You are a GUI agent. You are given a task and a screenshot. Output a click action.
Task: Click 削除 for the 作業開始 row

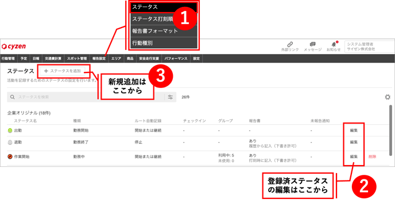(x=373, y=157)
